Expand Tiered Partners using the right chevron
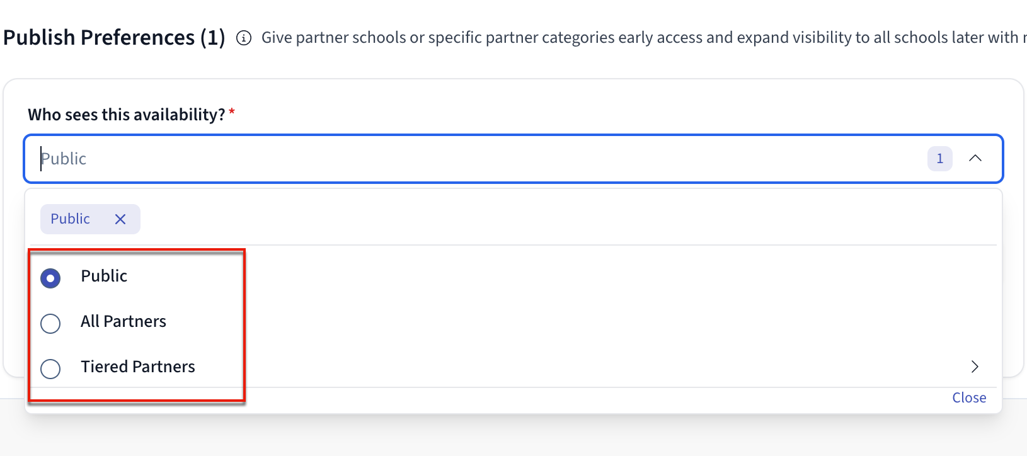 (x=975, y=367)
